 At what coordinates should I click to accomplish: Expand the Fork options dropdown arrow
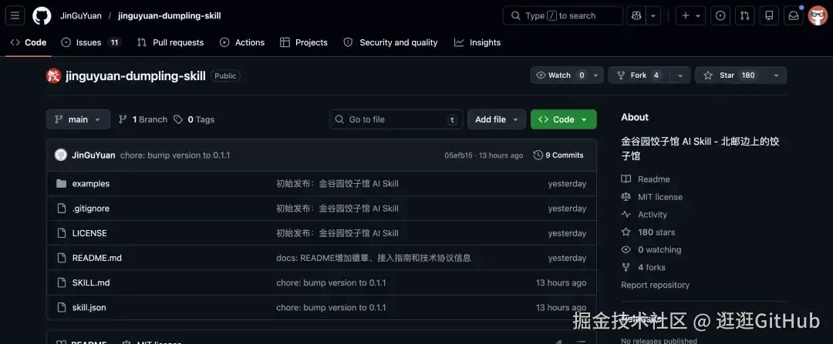tap(680, 75)
